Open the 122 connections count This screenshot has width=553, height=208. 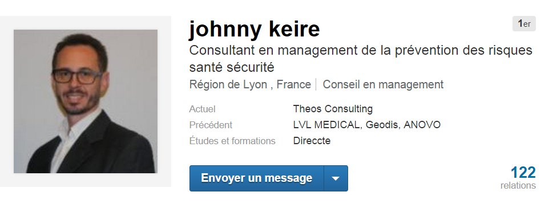523,173
